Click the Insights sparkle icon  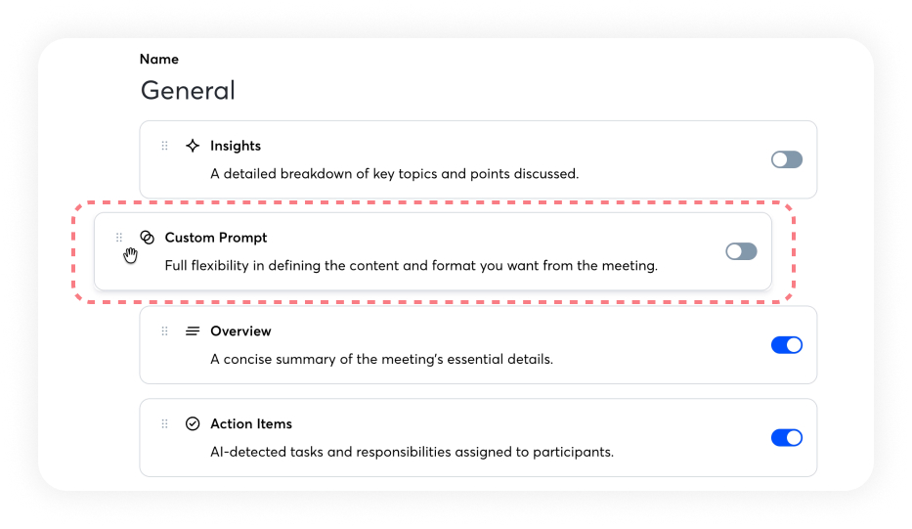pos(193,146)
